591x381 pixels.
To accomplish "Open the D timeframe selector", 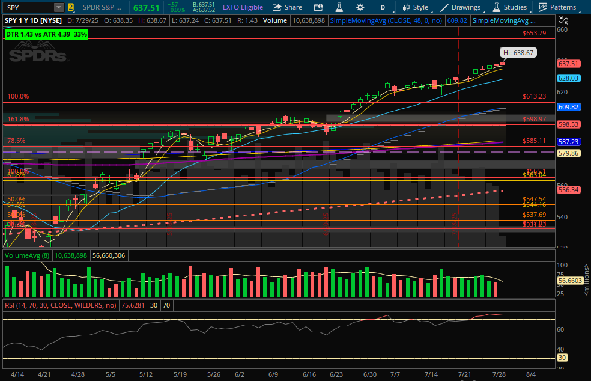I will click(x=383, y=8).
